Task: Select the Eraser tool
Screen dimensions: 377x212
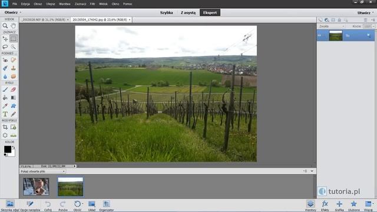Action: click(x=14, y=90)
